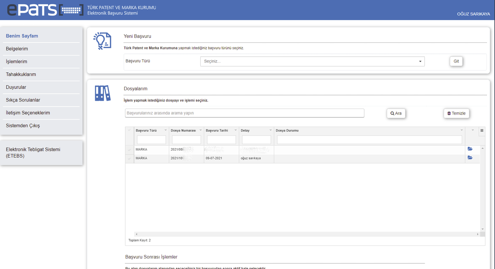495x269 pixels.
Task: Click the ePATS logo
Action: pos(45,9)
